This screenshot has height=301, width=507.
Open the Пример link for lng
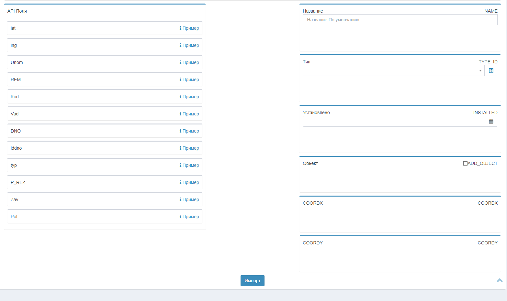tap(191, 45)
